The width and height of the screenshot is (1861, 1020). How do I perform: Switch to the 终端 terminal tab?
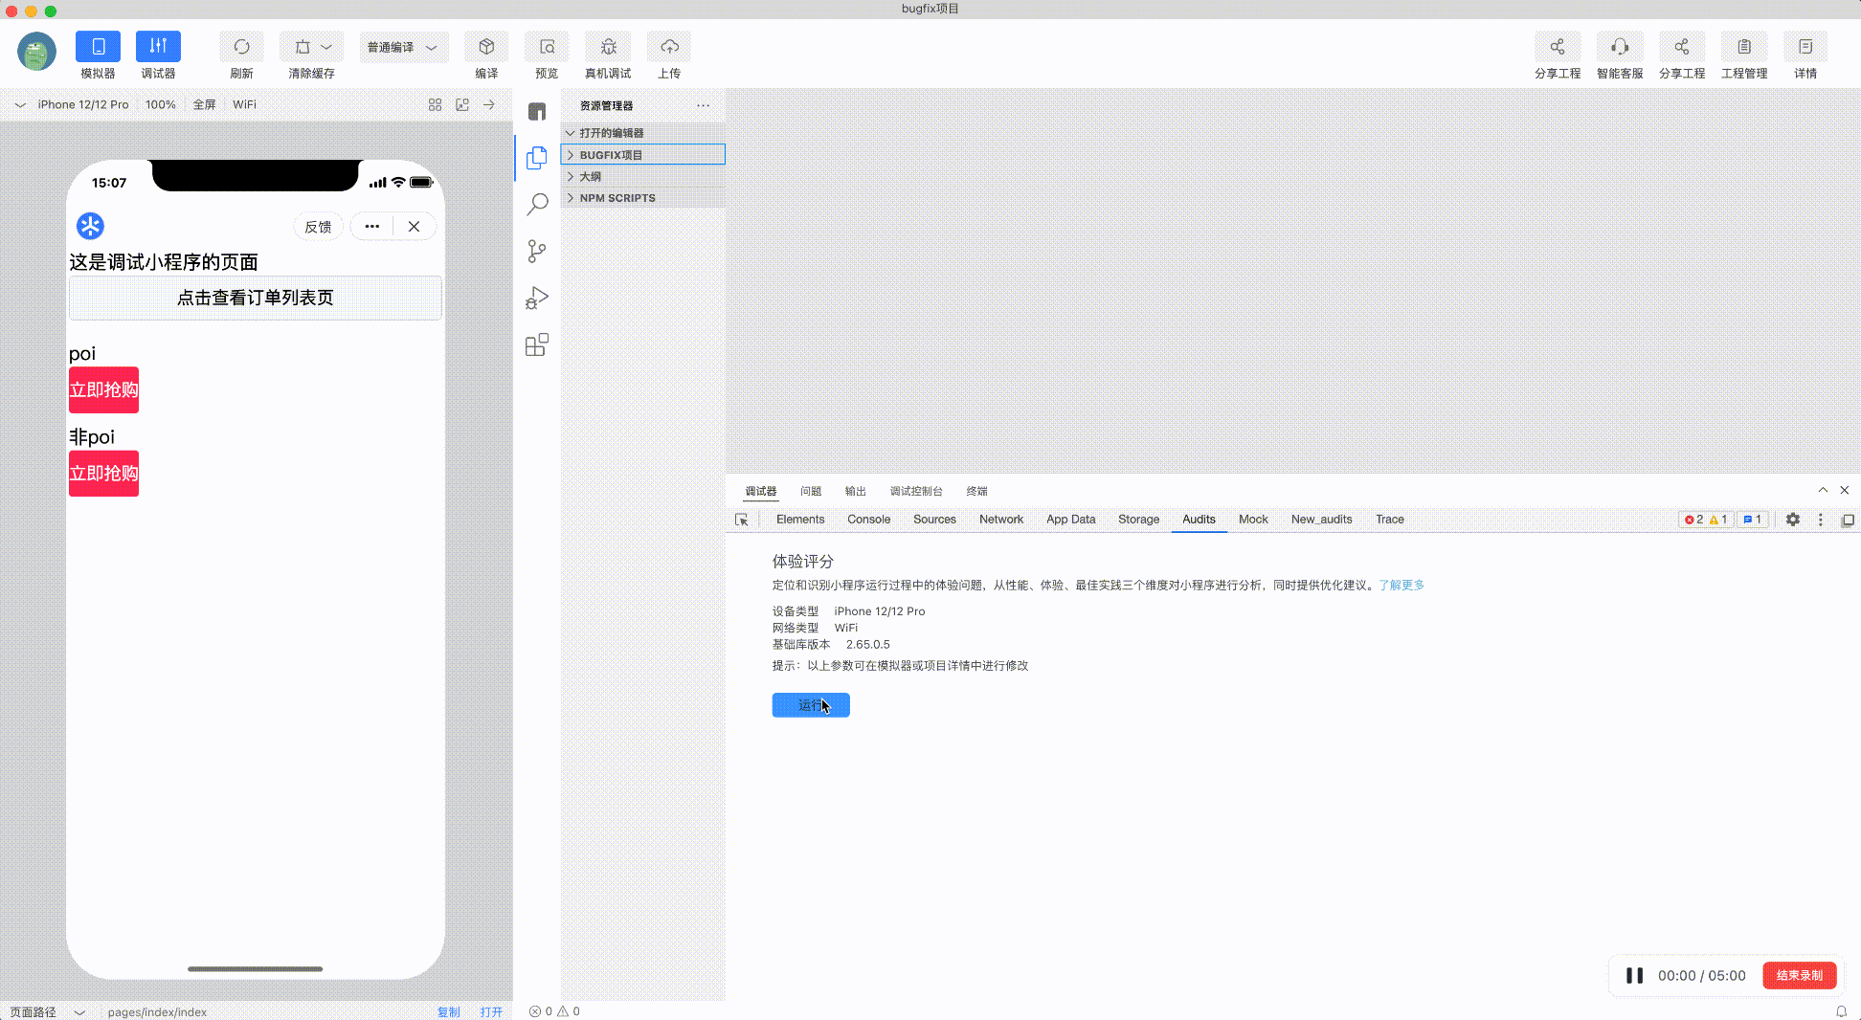pos(976,491)
